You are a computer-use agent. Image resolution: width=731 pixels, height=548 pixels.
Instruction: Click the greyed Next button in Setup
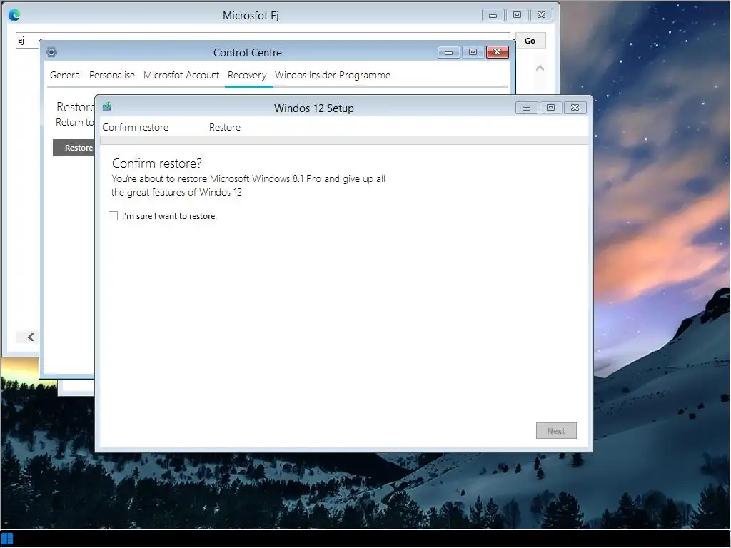pos(556,430)
